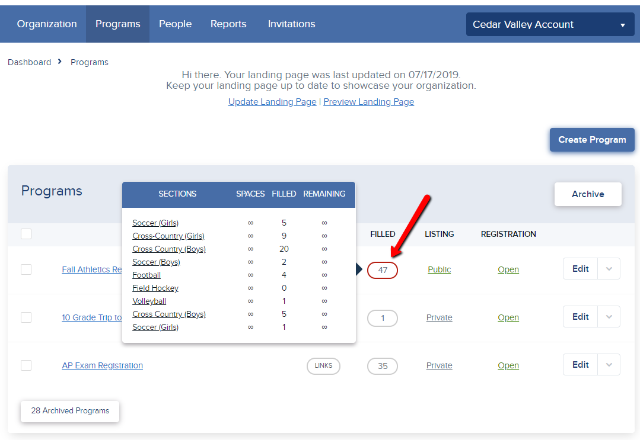Open the Invitations page
Viewport: 640px width, 440px height.
(x=291, y=24)
